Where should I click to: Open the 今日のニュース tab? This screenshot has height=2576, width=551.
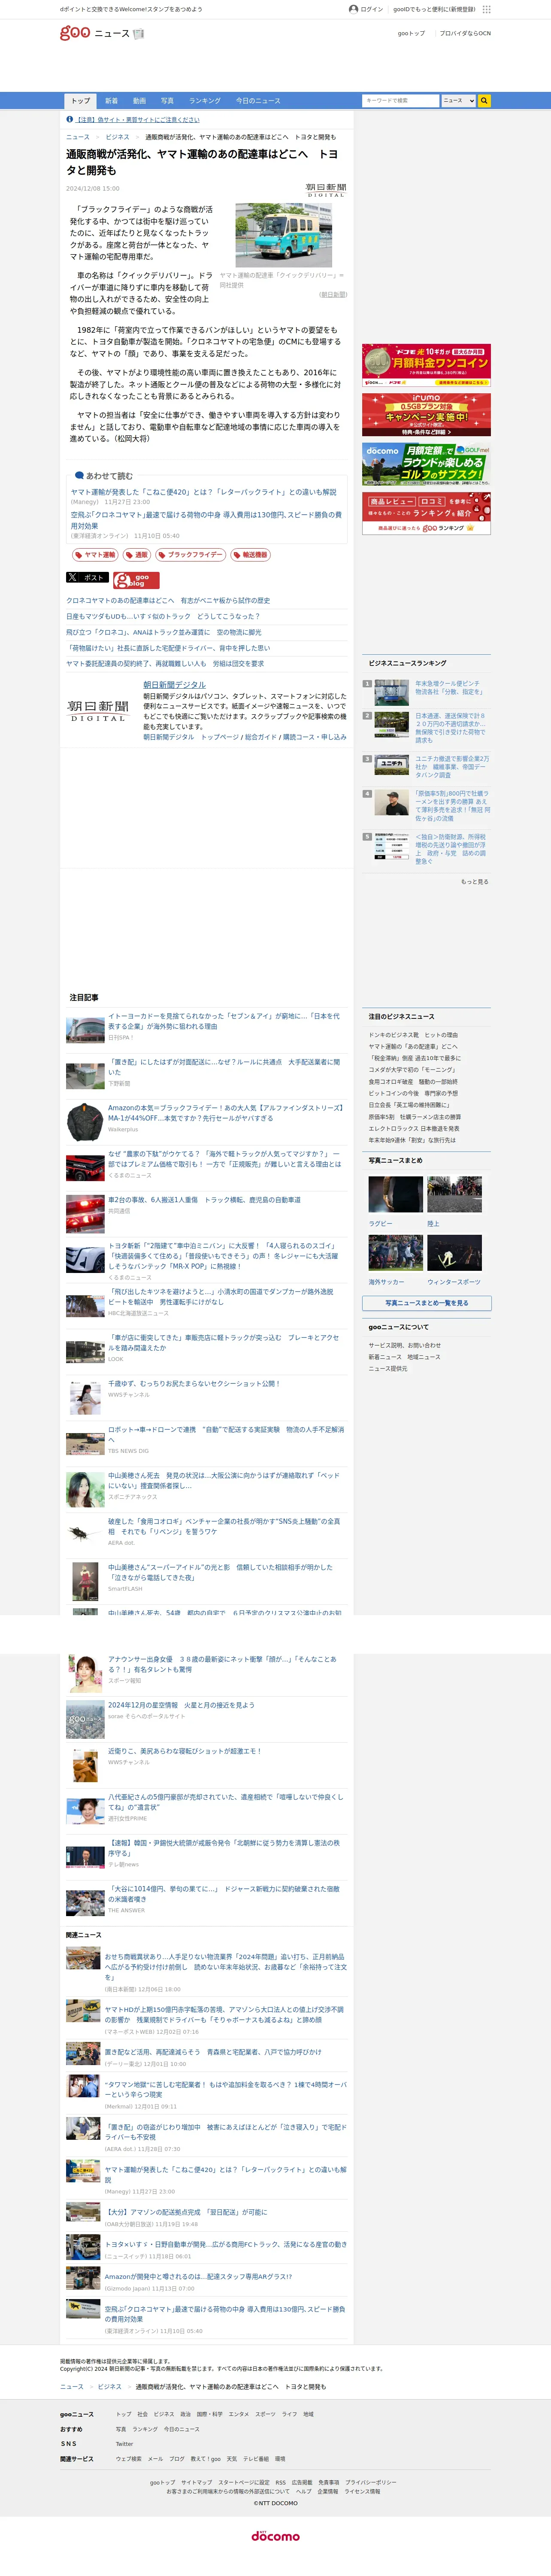[x=258, y=101]
